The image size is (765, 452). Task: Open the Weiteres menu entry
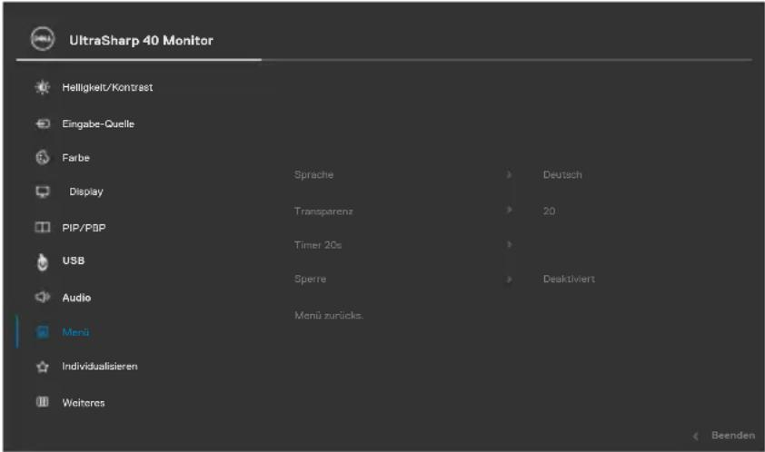tap(84, 403)
